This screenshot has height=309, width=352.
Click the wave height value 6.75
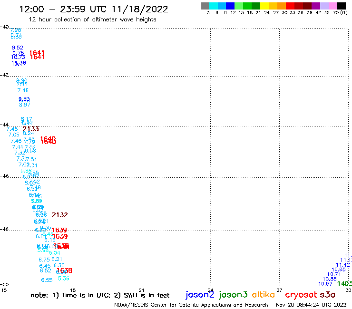(44, 260)
